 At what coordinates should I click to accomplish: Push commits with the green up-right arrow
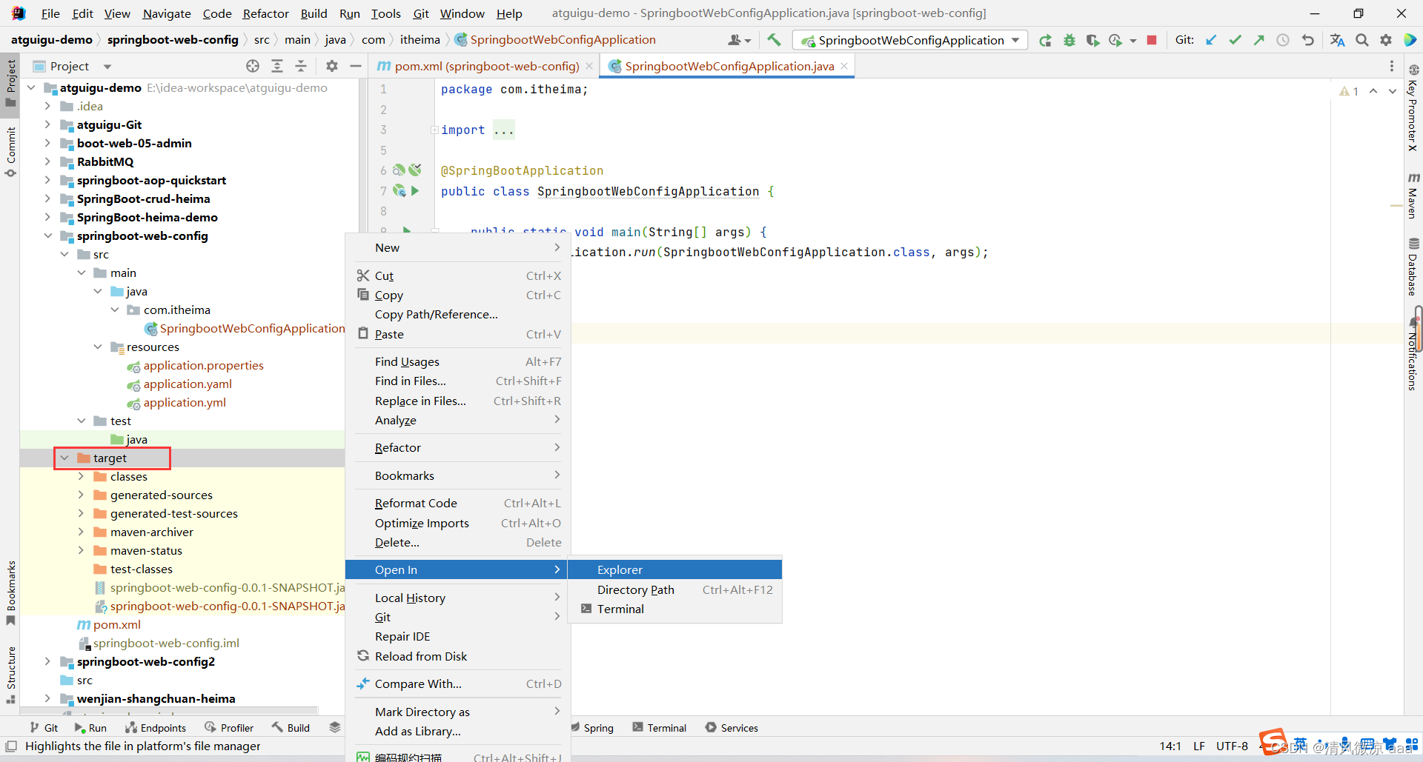pyautogui.click(x=1258, y=40)
